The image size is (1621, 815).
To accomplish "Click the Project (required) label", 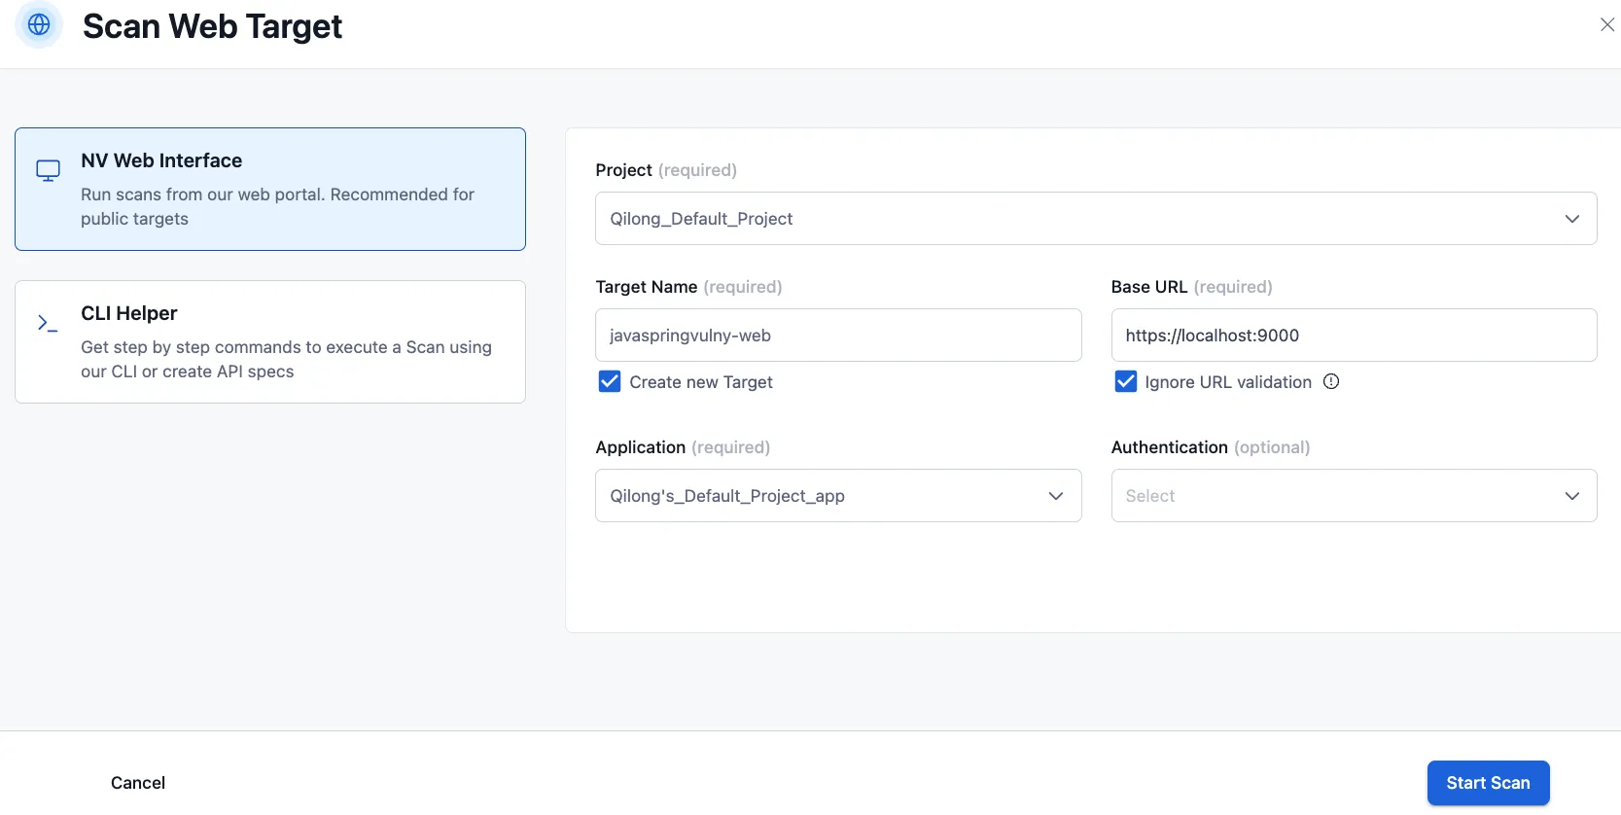I will point(666,170).
